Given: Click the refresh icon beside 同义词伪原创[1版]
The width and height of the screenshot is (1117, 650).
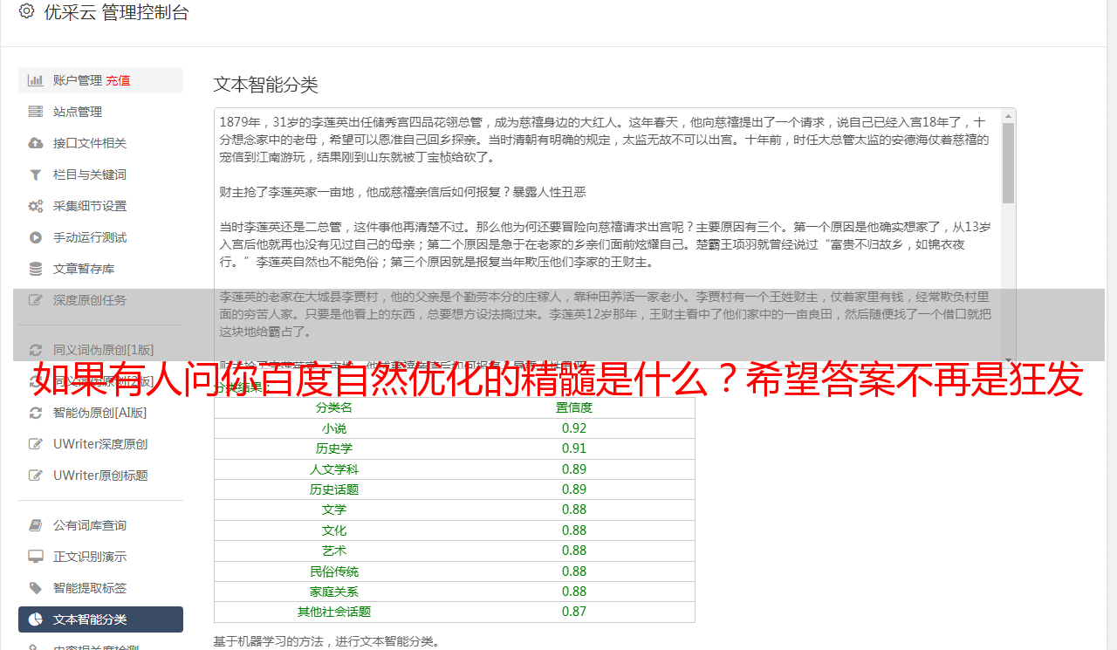Looking at the screenshot, I should point(36,350).
